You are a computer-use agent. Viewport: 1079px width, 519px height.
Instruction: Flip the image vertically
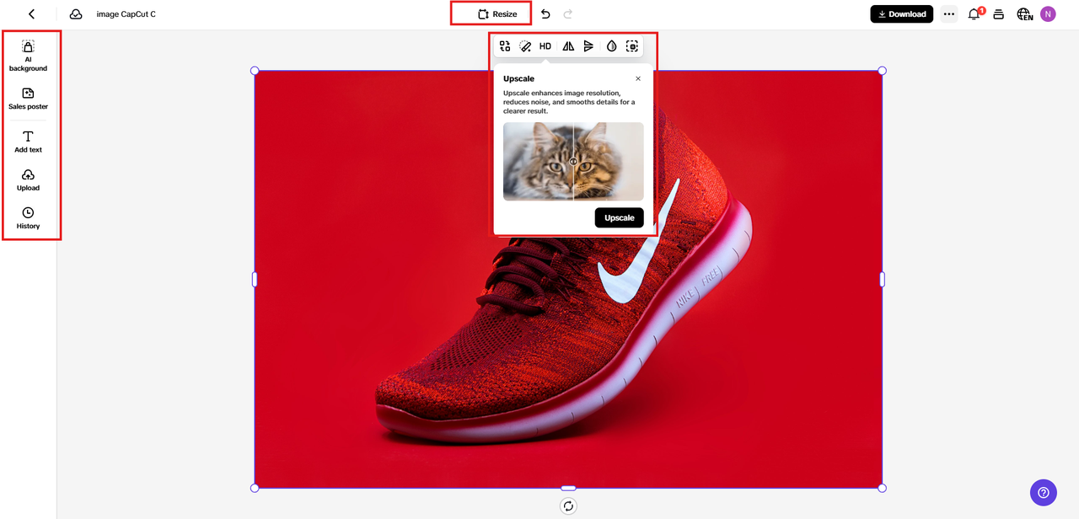(588, 46)
